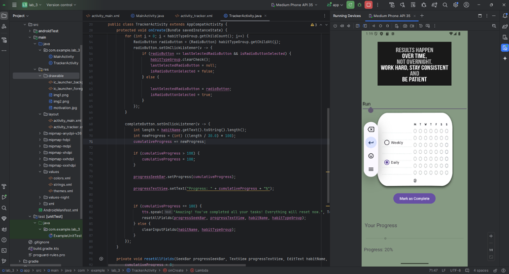Open the Git version control tool window
This screenshot has width=509, height=274.
click(4, 261)
